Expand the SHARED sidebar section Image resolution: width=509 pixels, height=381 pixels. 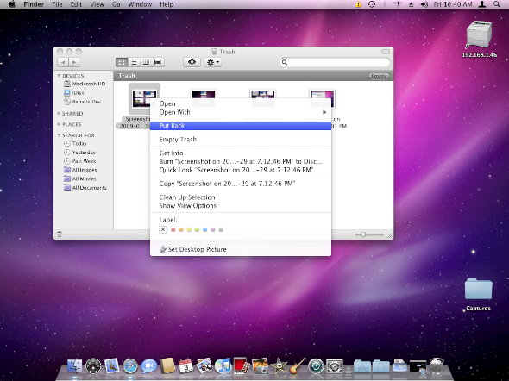point(59,114)
